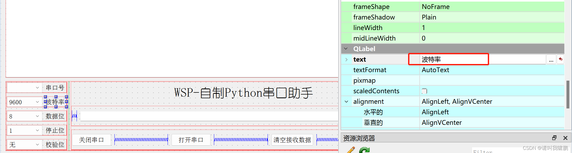Screen dimensions: 572x153
Task: Select the 水平的 alignment row
Action: coord(453,112)
